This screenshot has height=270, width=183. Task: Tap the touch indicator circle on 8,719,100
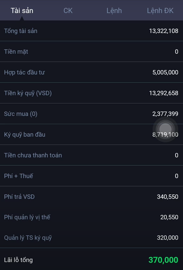tap(165, 130)
